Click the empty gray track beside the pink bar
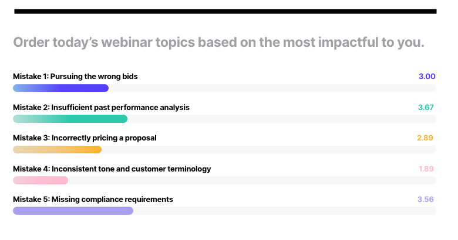 [252, 180]
